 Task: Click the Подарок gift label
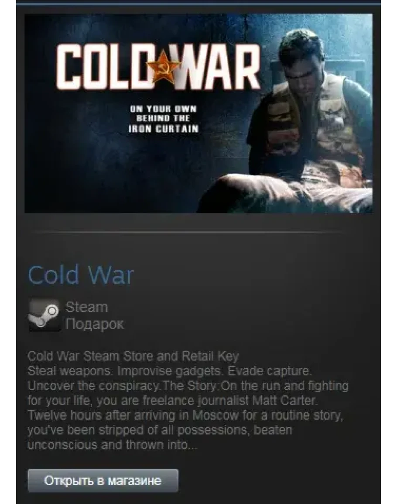(94, 324)
